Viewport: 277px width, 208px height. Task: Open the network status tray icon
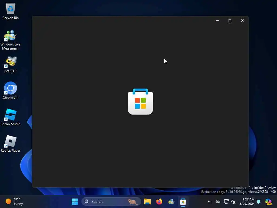(226, 201)
